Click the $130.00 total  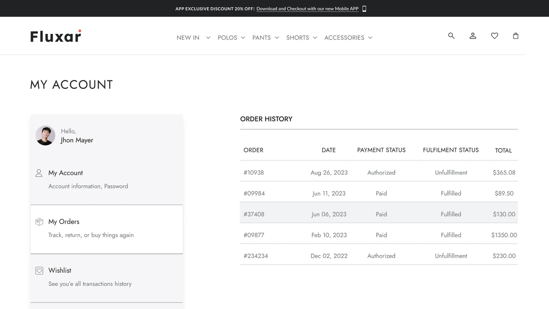click(x=504, y=214)
